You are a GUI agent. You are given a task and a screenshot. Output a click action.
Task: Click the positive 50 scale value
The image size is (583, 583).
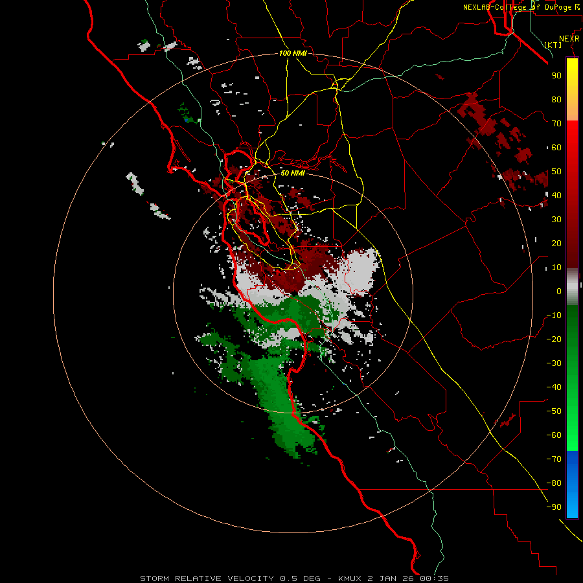(556, 172)
